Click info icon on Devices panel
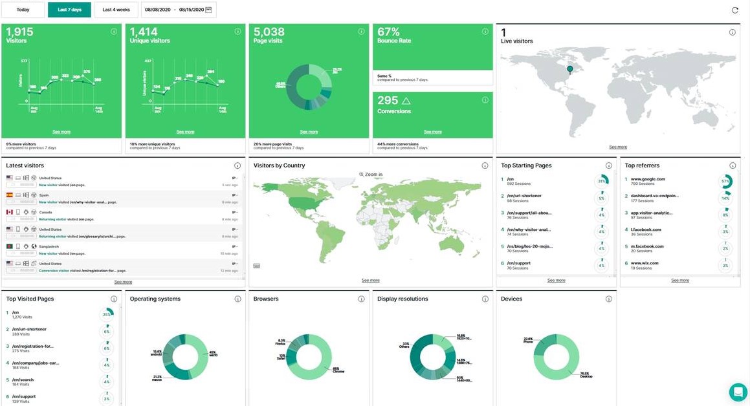Viewport: 750px width, 406px height. [x=608, y=299]
